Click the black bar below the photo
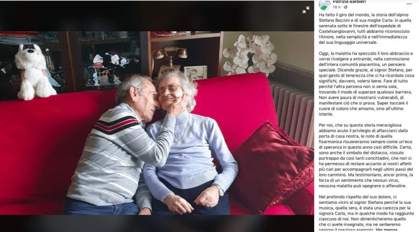 tap(157, 224)
